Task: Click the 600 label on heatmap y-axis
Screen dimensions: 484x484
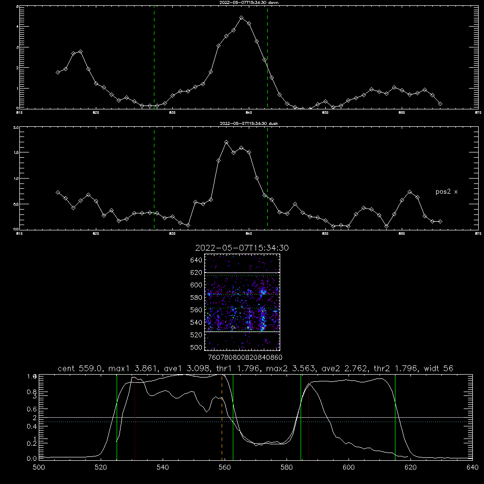Action: (x=196, y=285)
